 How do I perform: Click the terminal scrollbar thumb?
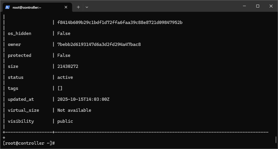(276, 140)
